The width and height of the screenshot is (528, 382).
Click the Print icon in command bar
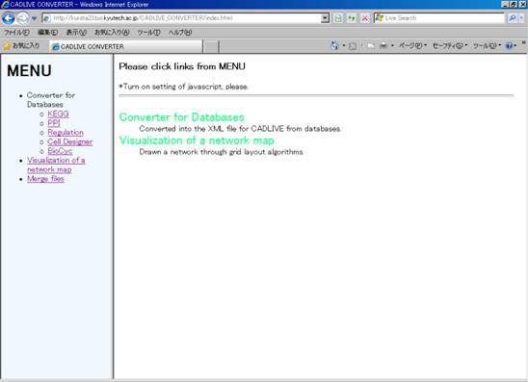tap(383, 46)
